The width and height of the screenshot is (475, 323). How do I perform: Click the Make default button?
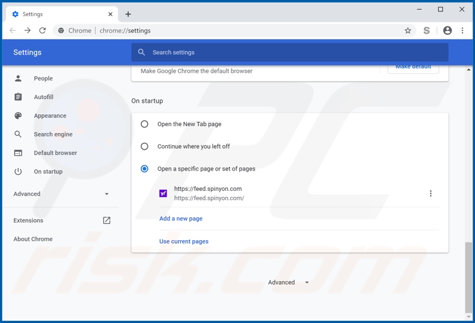pos(413,68)
